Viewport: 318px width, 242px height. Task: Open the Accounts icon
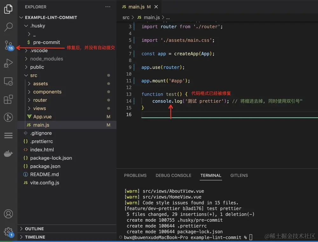[8, 214]
